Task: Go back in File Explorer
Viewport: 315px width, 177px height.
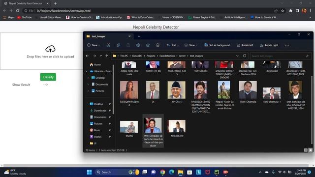Action: coord(88,56)
